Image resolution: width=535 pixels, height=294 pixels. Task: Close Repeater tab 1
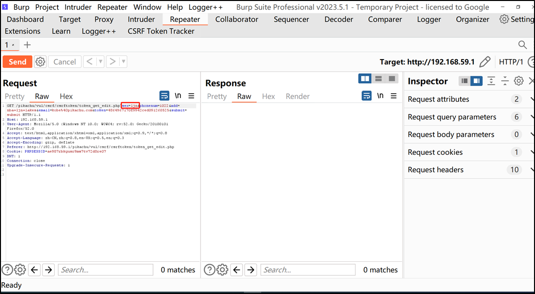[x=13, y=45]
